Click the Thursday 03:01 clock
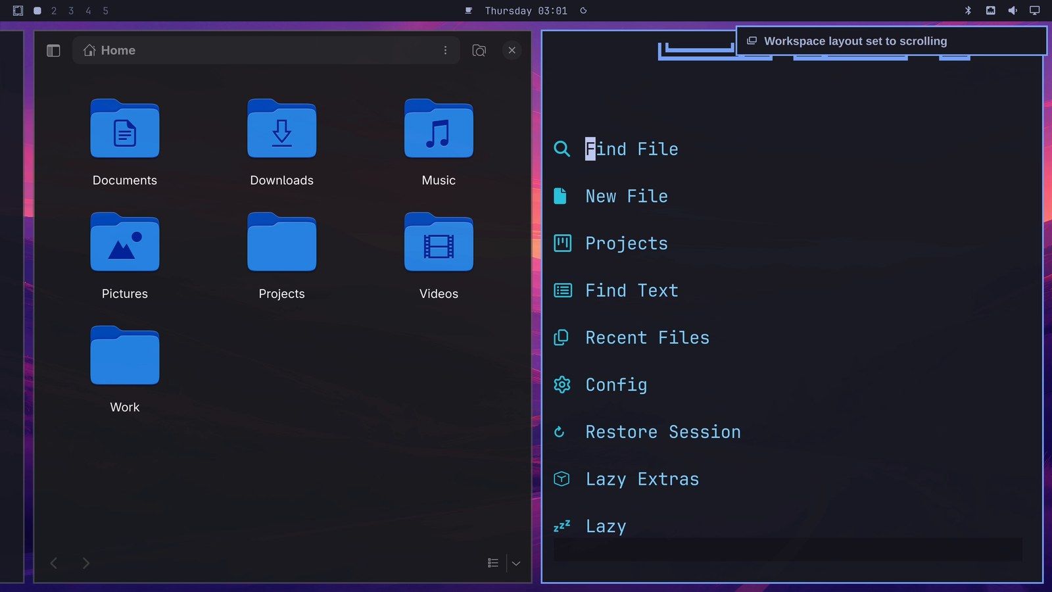Viewport: 1052px width, 592px height. pos(526,11)
